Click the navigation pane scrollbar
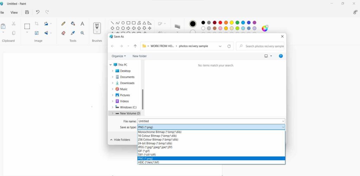 click(143, 99)
